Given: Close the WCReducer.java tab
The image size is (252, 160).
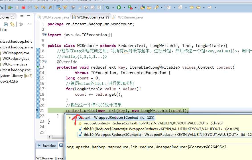Looking at the screenshot, I should pos(107,17).
